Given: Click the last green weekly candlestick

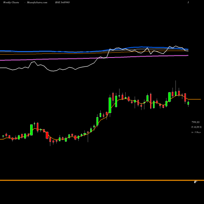Looking at the screenshot, I should pyautogui.click(x=188, y=103).
